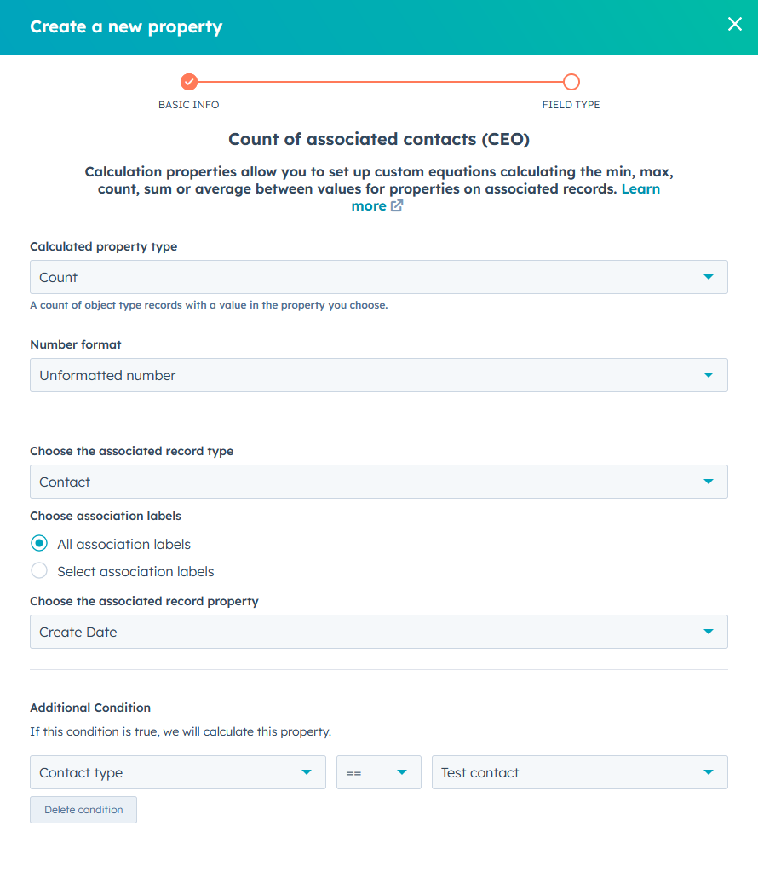Close the Create a new property modal
758x878 pixels.
734,24
